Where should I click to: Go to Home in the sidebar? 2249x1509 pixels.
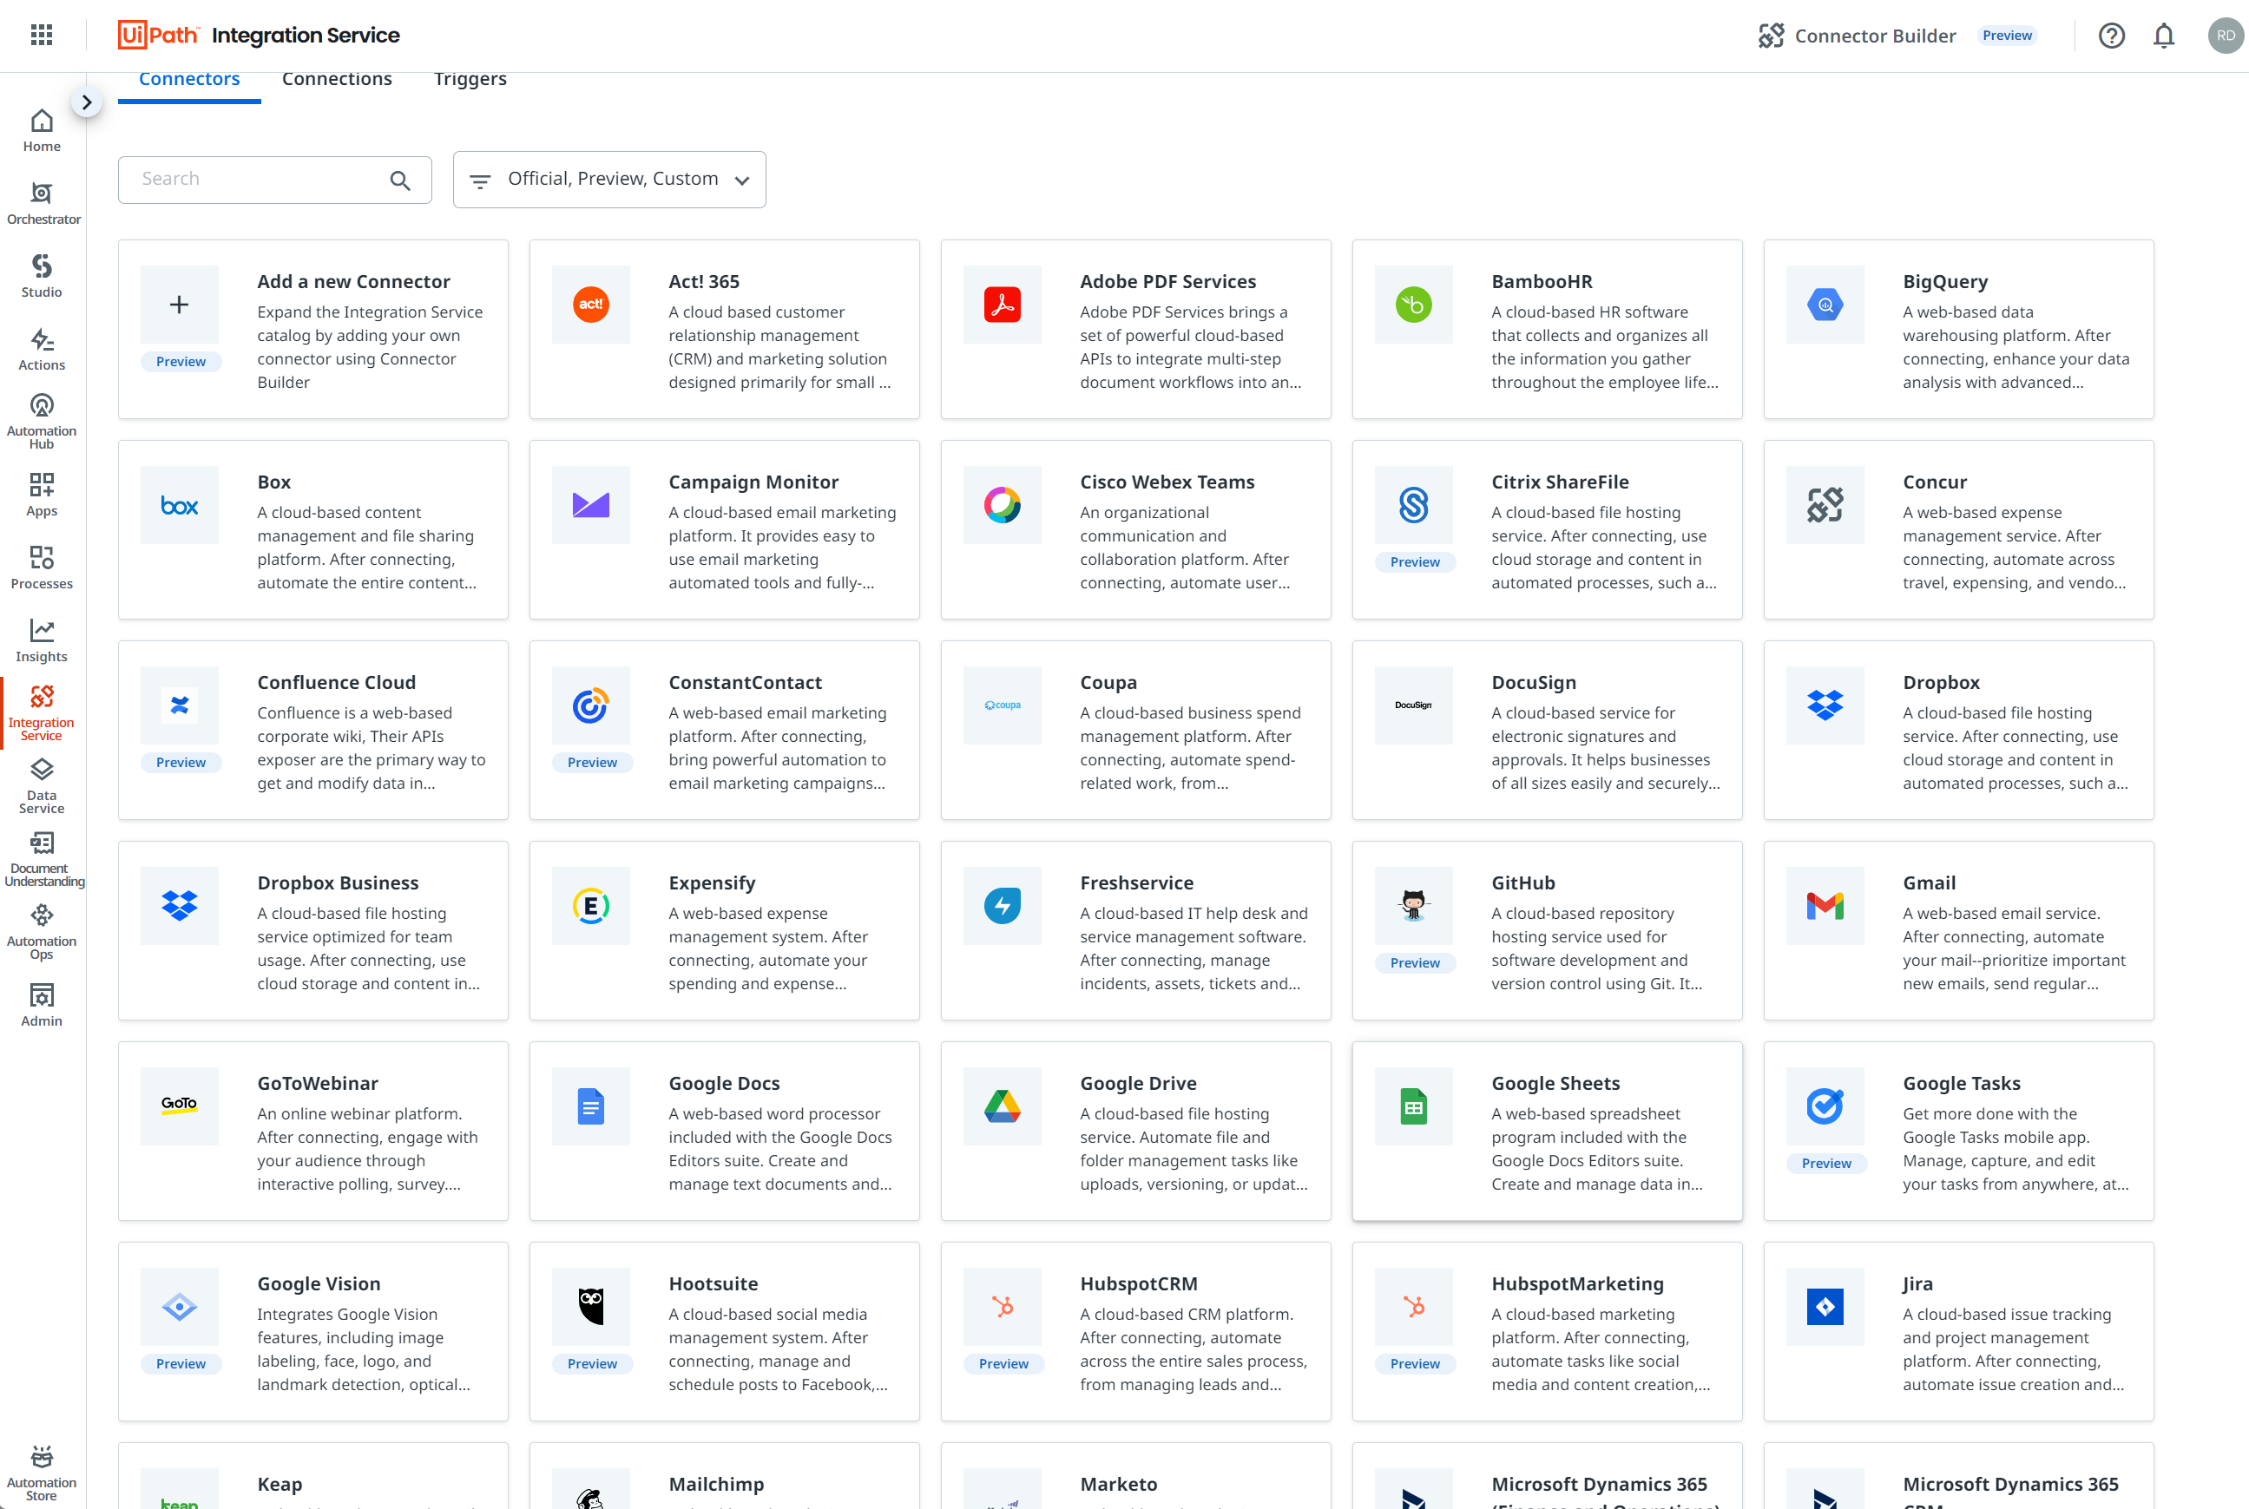coord(42,131)
